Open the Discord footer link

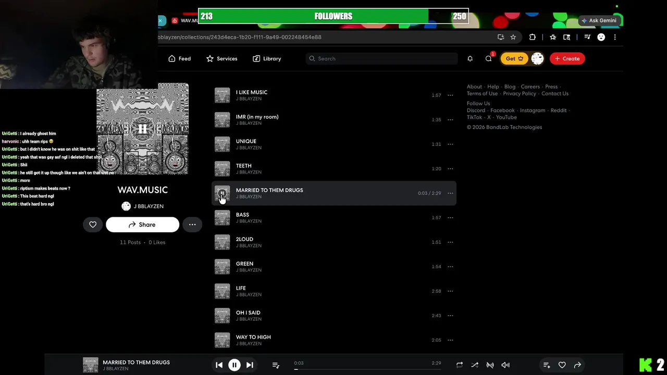click(476, 110)
